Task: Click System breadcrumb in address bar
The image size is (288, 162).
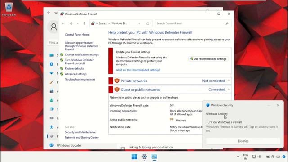Action: click(x=103, y=23)
